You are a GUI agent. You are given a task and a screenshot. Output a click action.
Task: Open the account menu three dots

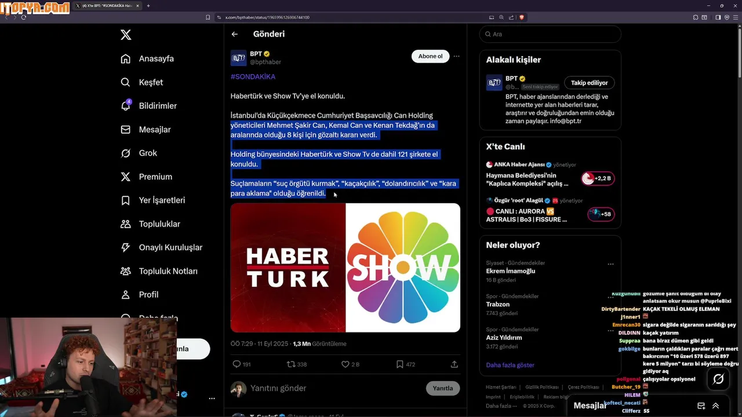[x=212, y=398]
